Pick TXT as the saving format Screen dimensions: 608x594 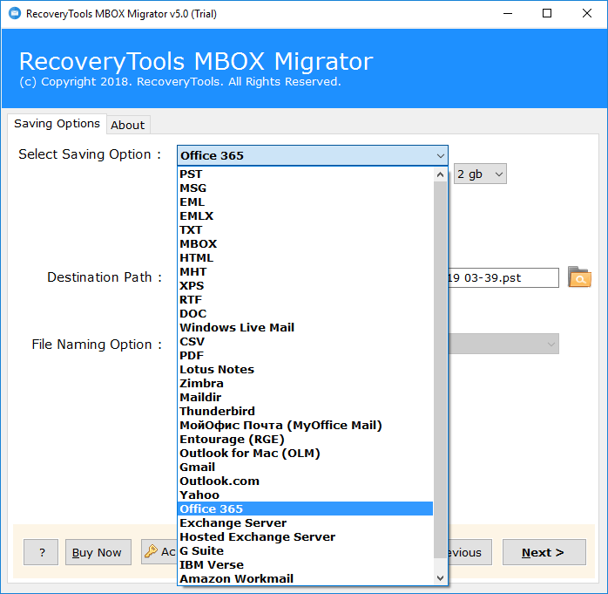pos(305,229)
